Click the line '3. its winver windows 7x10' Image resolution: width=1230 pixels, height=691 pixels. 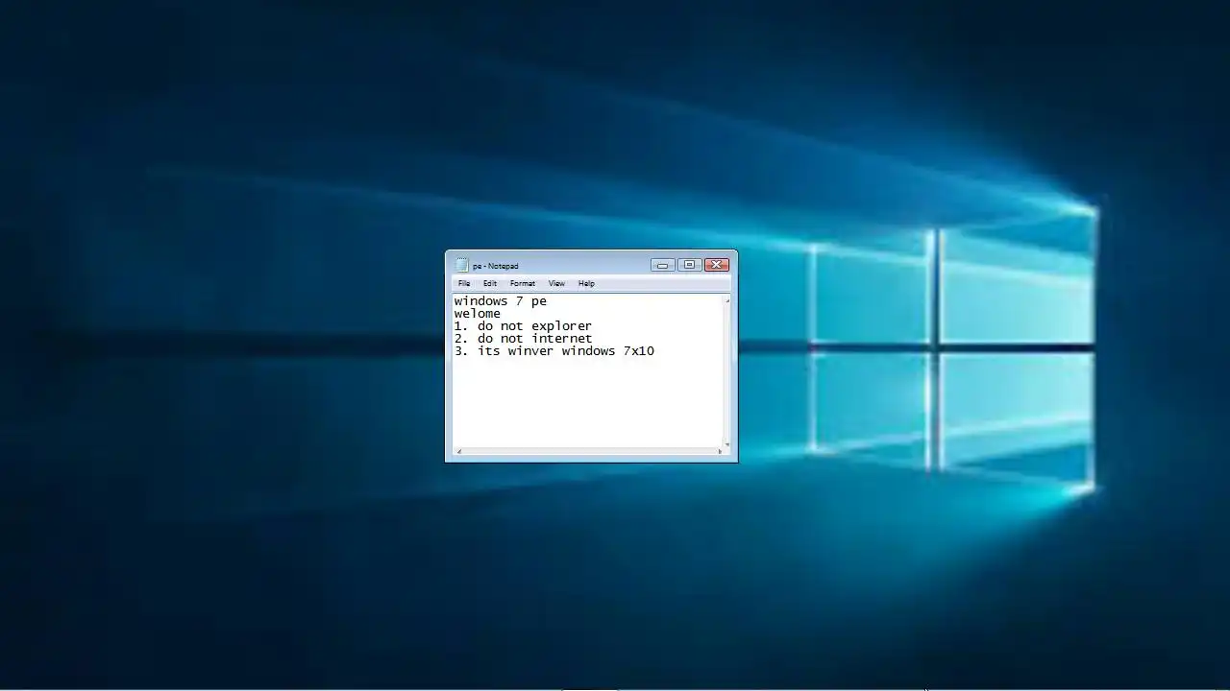[554, 351]
